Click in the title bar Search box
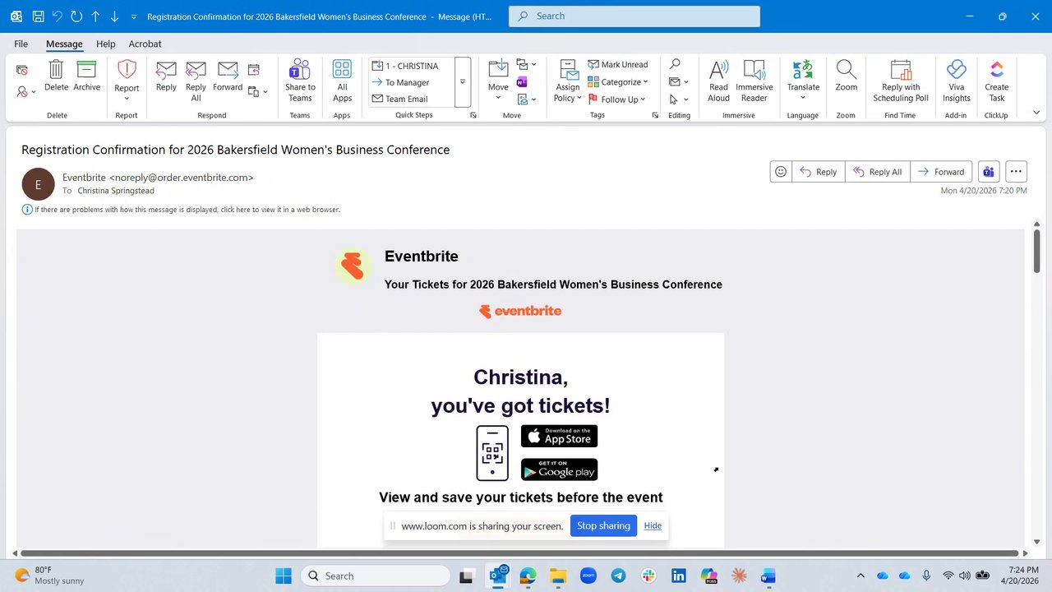Image resolution: width=1052 pixels, height=592 pixels. click(x=634, y=16)
